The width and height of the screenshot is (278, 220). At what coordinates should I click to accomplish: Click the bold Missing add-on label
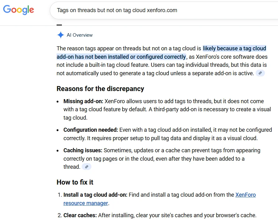pos(83,101)
